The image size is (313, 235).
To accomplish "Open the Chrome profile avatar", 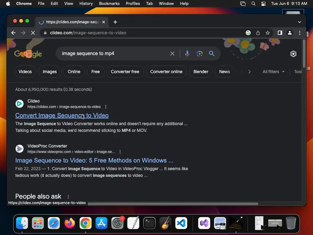I will pos(290,33).
